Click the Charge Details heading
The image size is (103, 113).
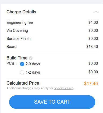(x=21, y=12)
